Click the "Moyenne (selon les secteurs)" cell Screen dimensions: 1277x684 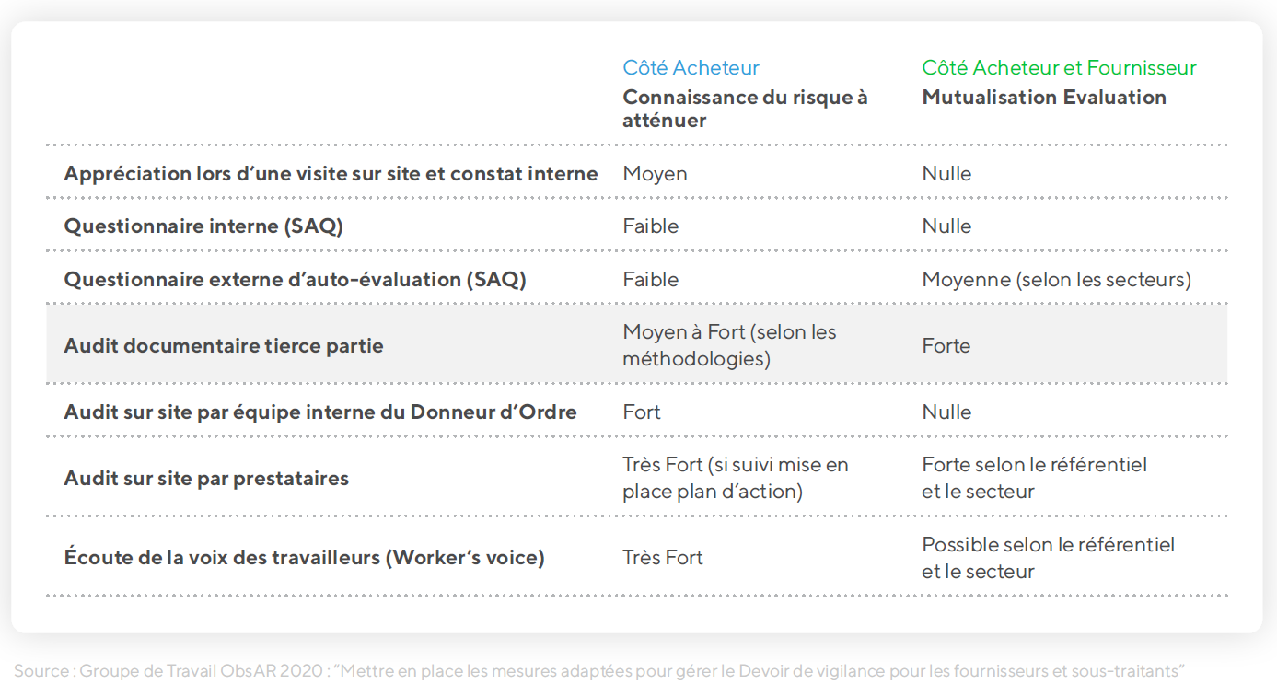click(1056, 280)
